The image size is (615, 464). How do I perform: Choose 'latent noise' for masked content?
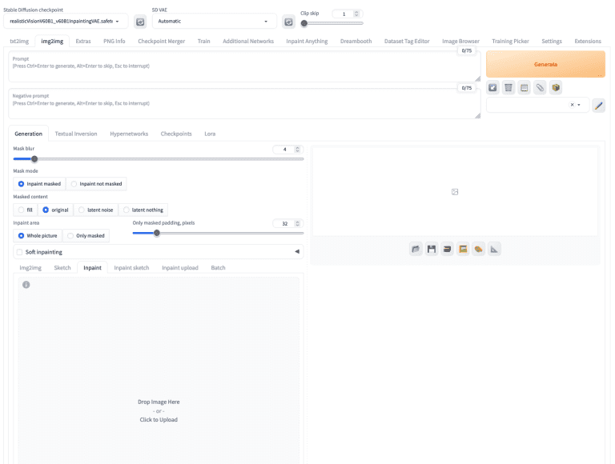(95, 210)
